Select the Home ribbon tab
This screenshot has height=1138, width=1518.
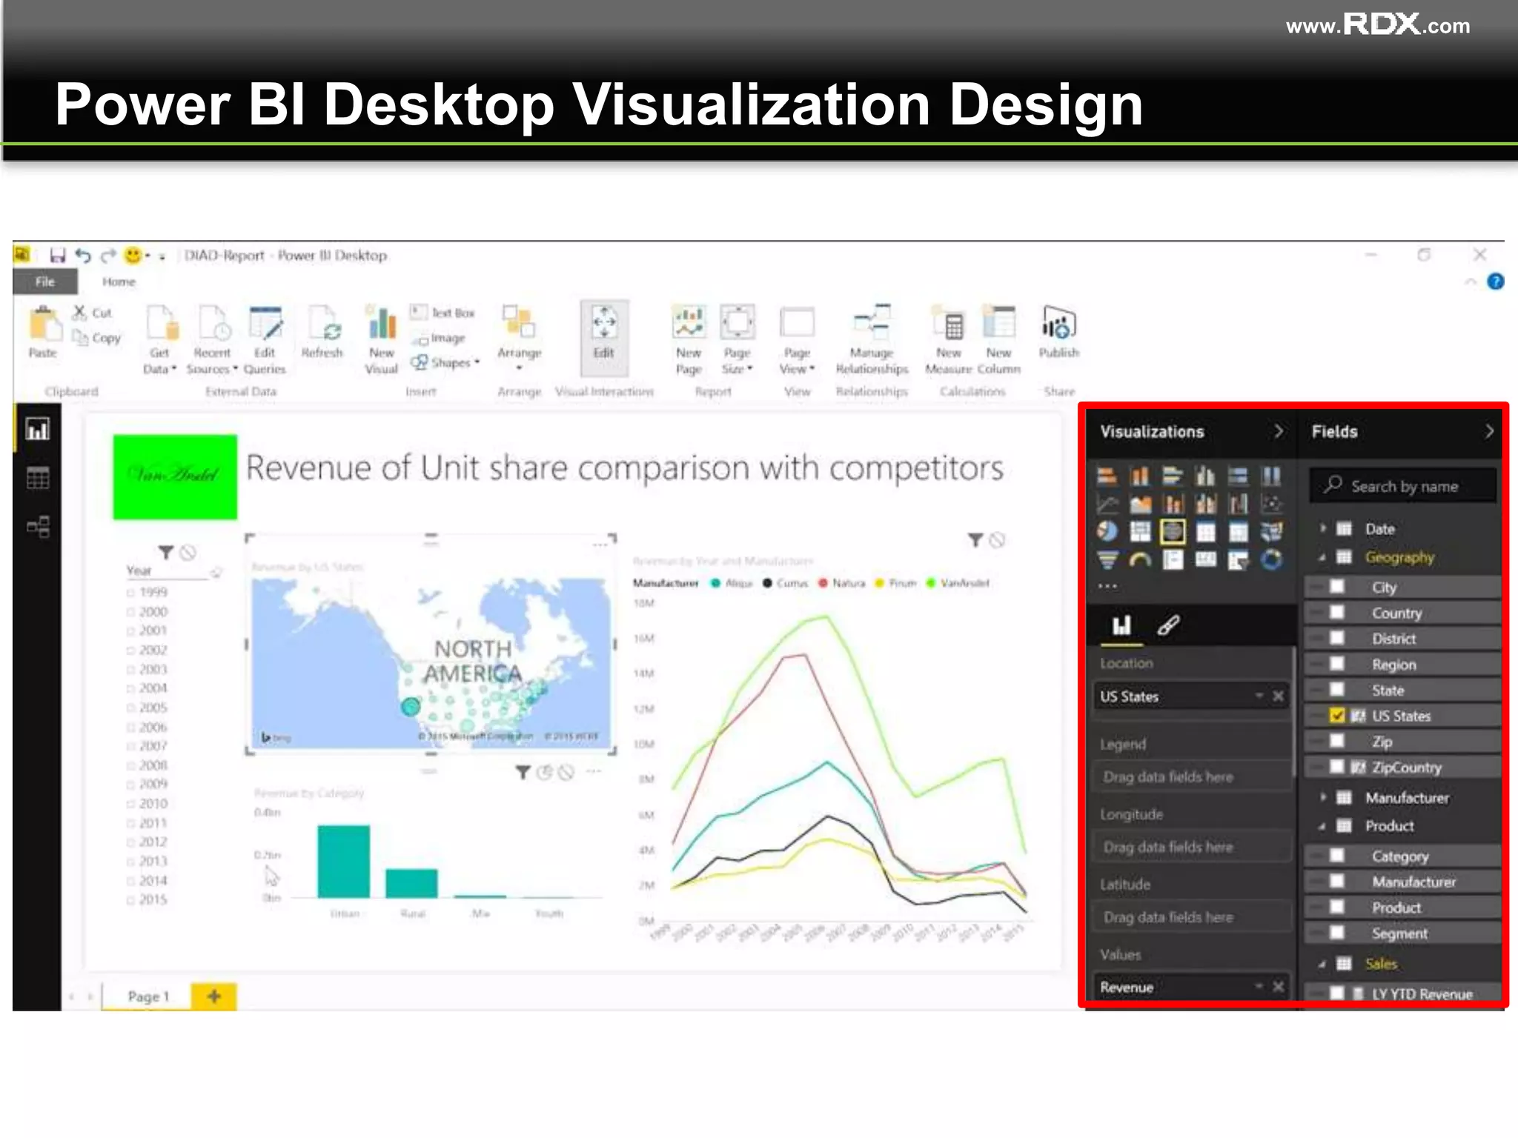pos(119,282)
